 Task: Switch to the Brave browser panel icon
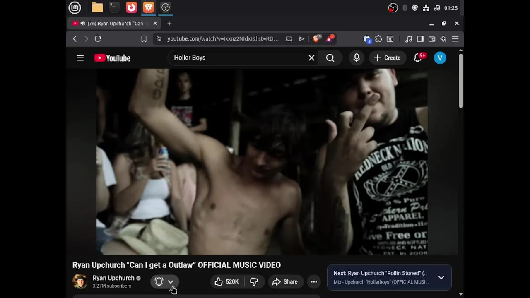click(148, 7)
